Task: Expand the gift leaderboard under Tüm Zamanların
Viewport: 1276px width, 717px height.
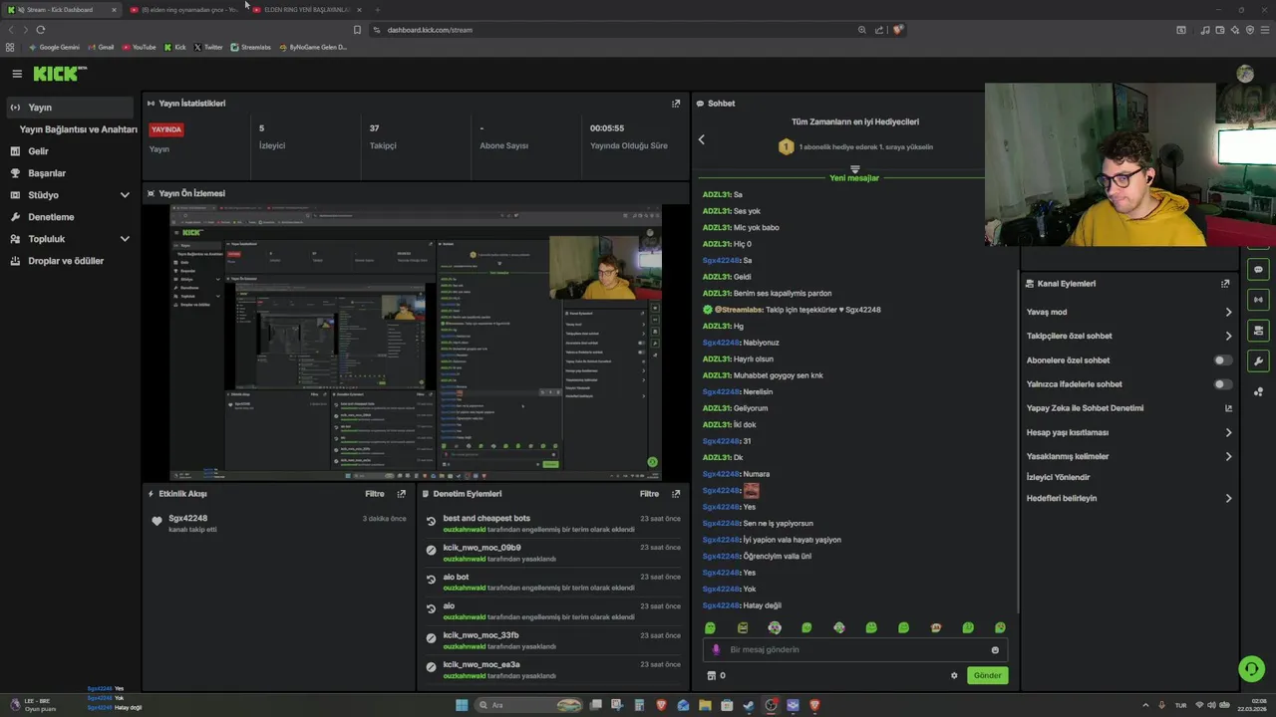Action: tap(854, 168)
